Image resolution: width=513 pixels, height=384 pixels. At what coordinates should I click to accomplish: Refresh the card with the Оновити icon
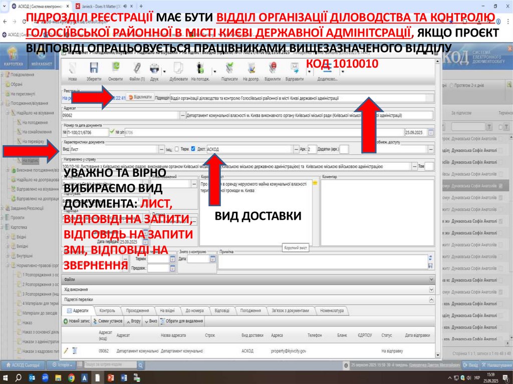[x=116, y=68]
